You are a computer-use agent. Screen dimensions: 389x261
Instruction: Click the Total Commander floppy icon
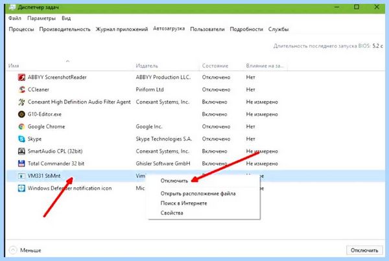[x=21, y=164]
